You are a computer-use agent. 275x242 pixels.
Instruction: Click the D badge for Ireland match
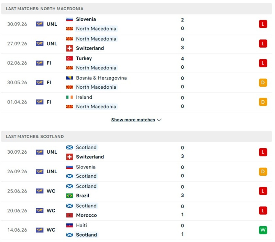point(263,102)
